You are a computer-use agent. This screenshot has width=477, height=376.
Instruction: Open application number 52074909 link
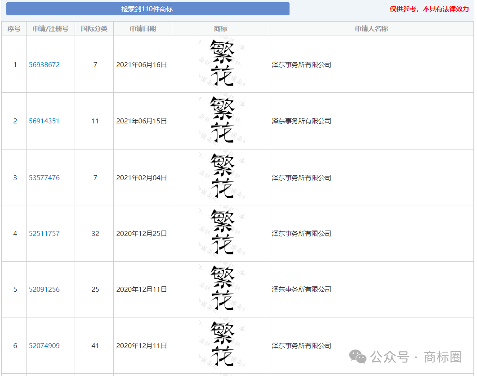44,346
